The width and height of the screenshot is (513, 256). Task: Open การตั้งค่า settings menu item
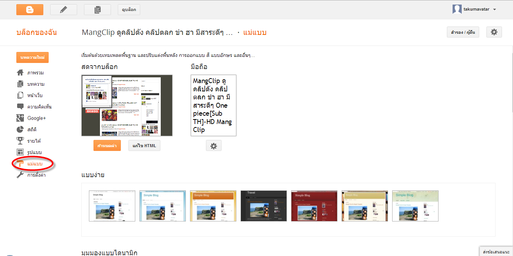(x=36, y=175)
